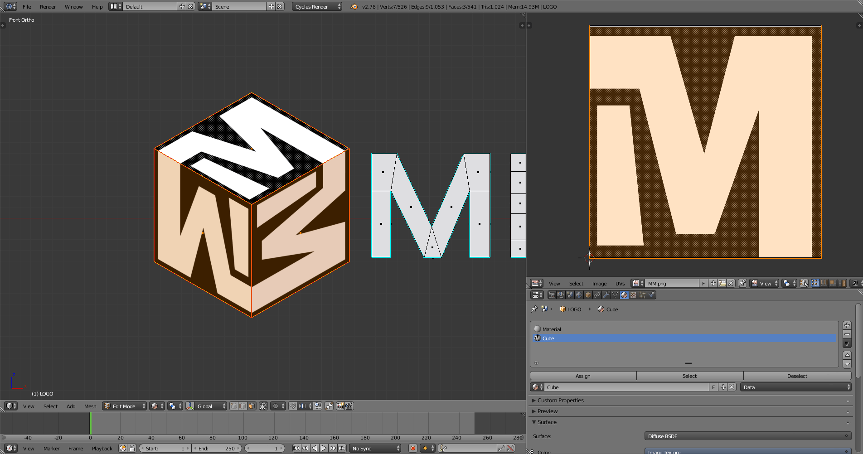Toggle the snap magnet in viewport header
This screenshot has width=863, height=454.
click(293, 406)
